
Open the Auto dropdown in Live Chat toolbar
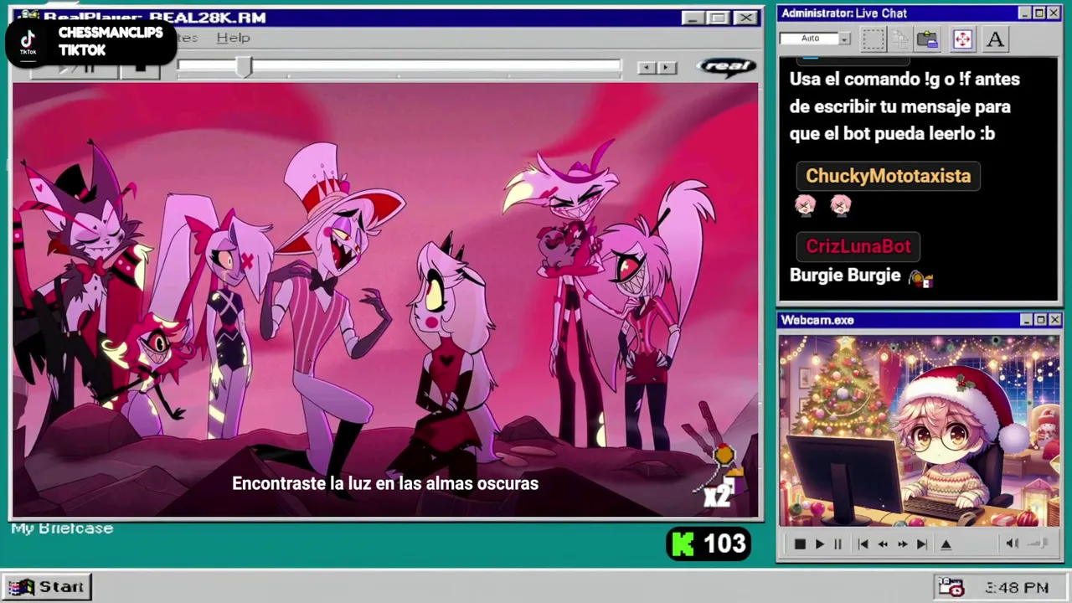click(844, 39)
